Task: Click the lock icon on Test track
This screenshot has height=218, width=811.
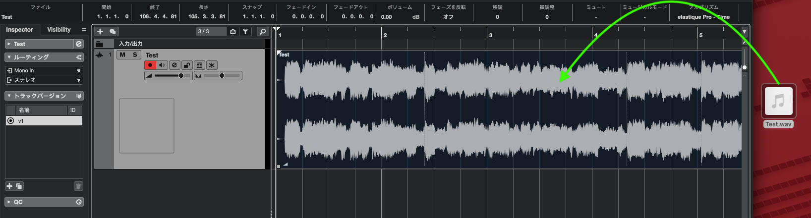Action: 187,65
